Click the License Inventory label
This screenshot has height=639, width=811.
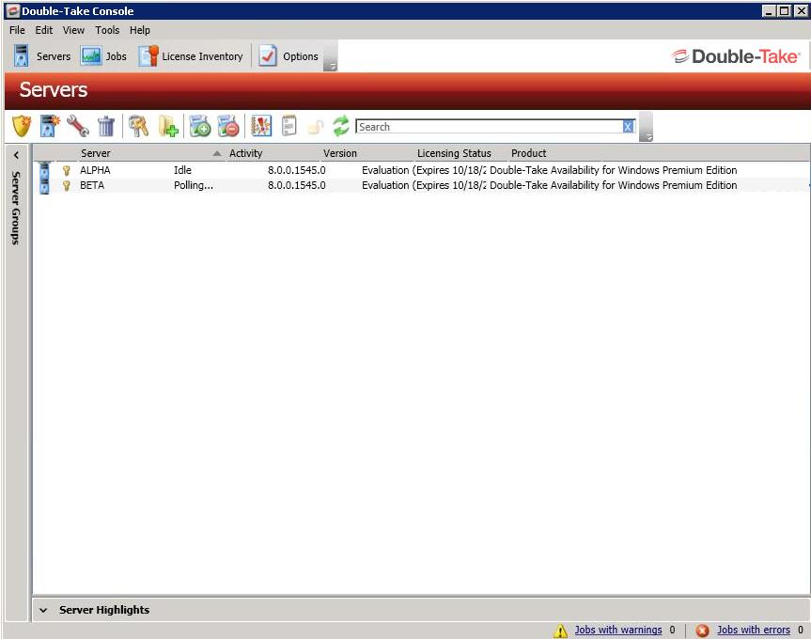point(202,56)
